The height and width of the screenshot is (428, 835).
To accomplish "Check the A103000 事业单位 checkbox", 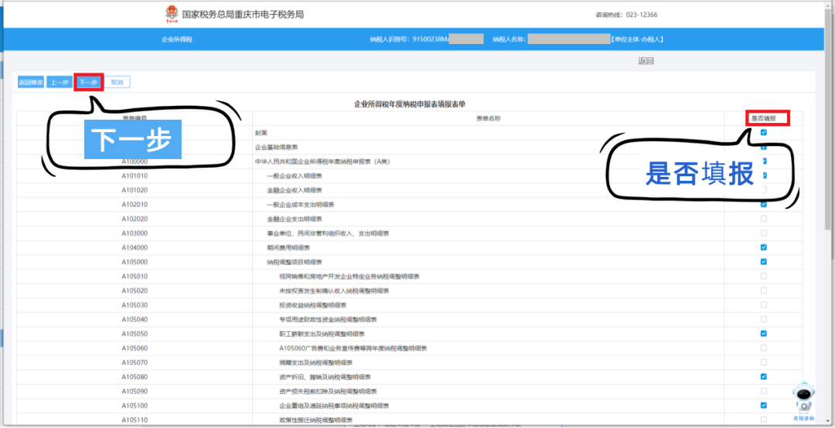I will (x=764, y=233).
